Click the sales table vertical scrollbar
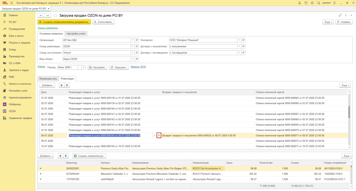Viewport: 356px width, 191px height. (349, 120)
